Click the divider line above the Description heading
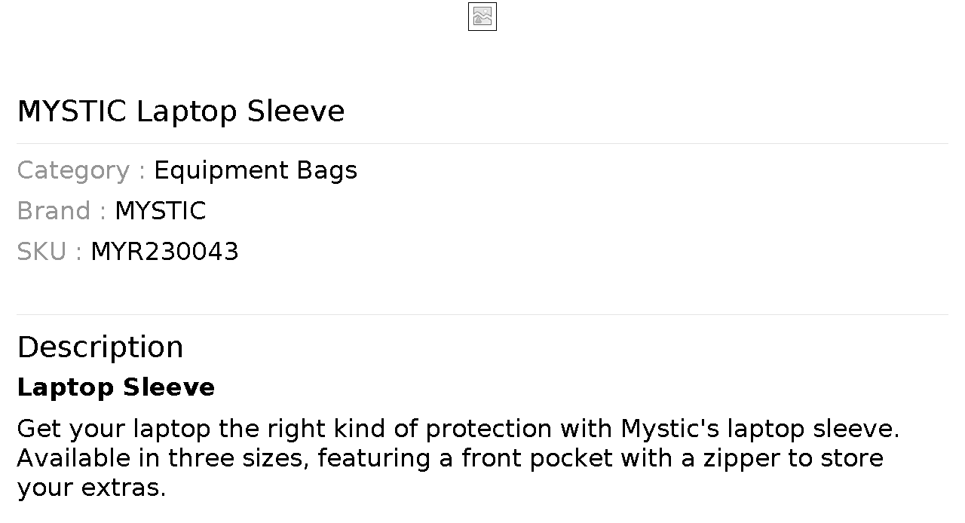Image resolution: width=965 pixels, height=523 pixels. (482, 314)
